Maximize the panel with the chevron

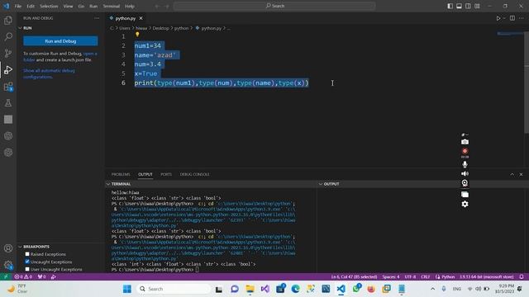512,174
